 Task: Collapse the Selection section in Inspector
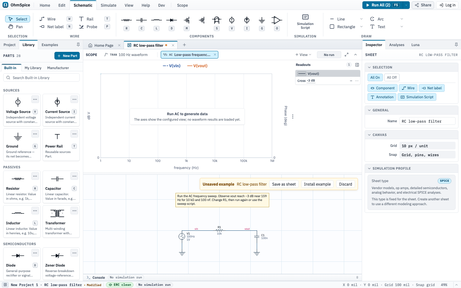[369, 68]
